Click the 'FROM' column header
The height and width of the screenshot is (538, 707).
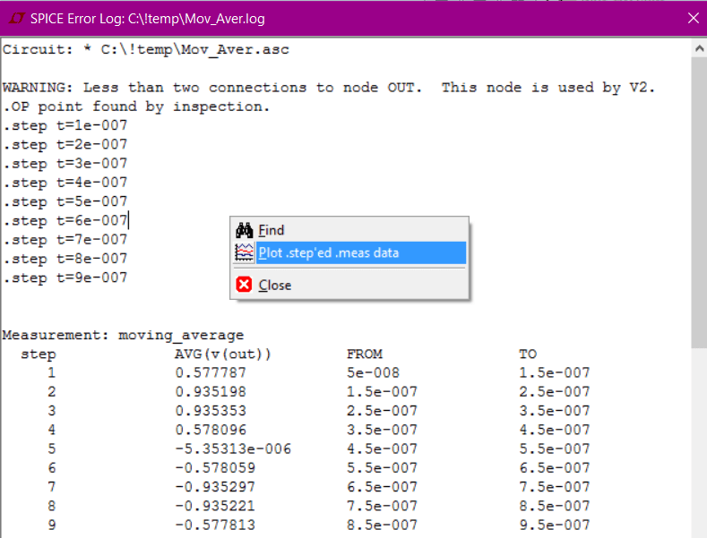[365, 354]
